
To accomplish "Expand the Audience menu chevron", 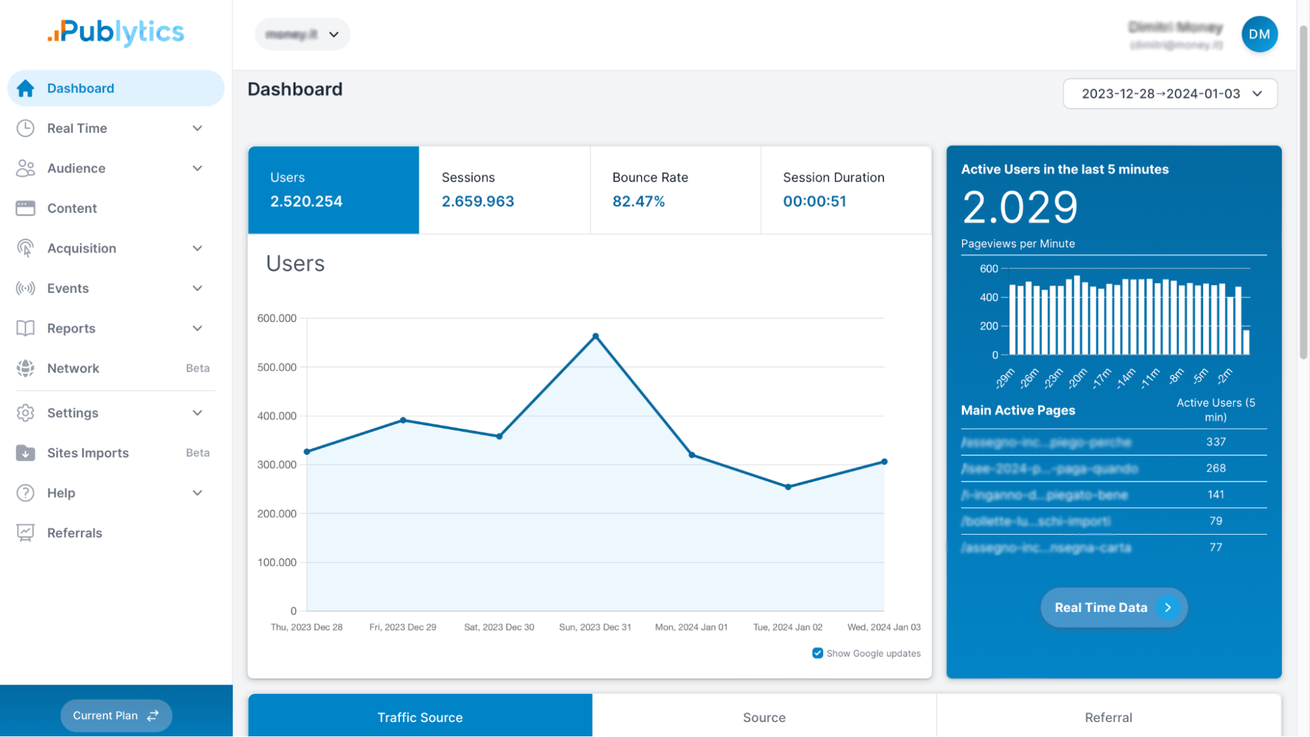I will [x=197, y=168].
